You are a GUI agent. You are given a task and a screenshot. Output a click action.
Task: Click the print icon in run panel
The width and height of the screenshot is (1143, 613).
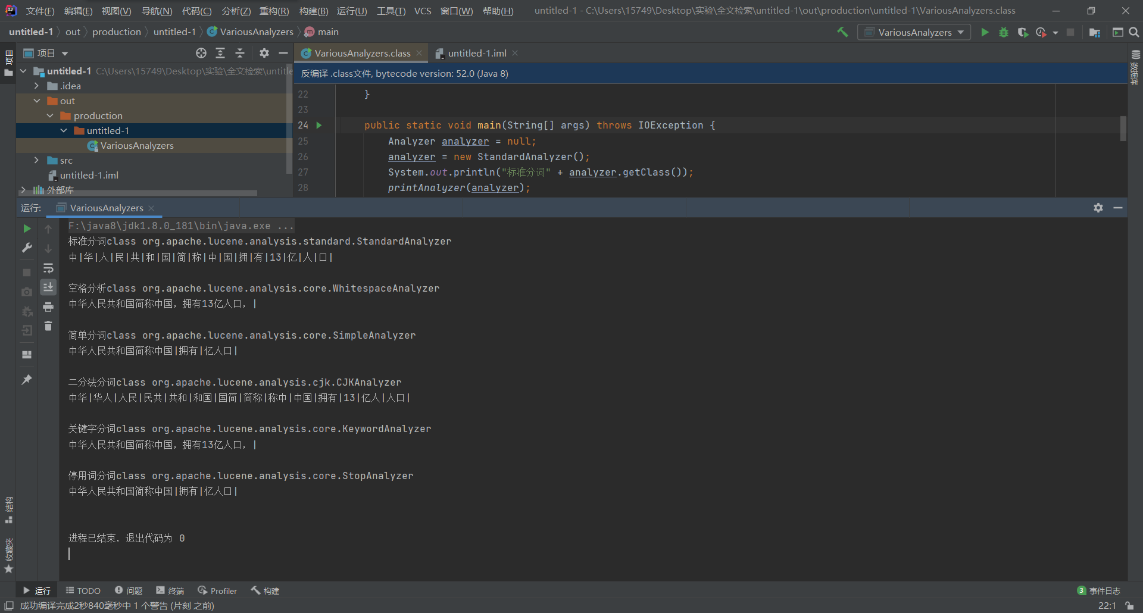pos(48,307)
